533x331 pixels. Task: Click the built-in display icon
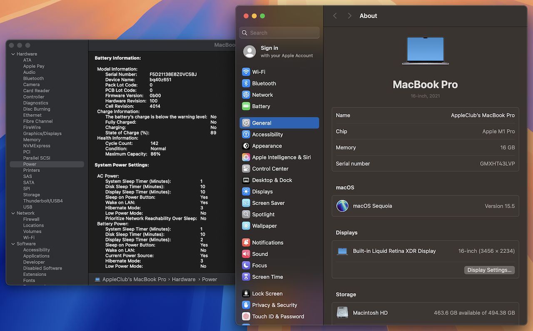[342, 251]
